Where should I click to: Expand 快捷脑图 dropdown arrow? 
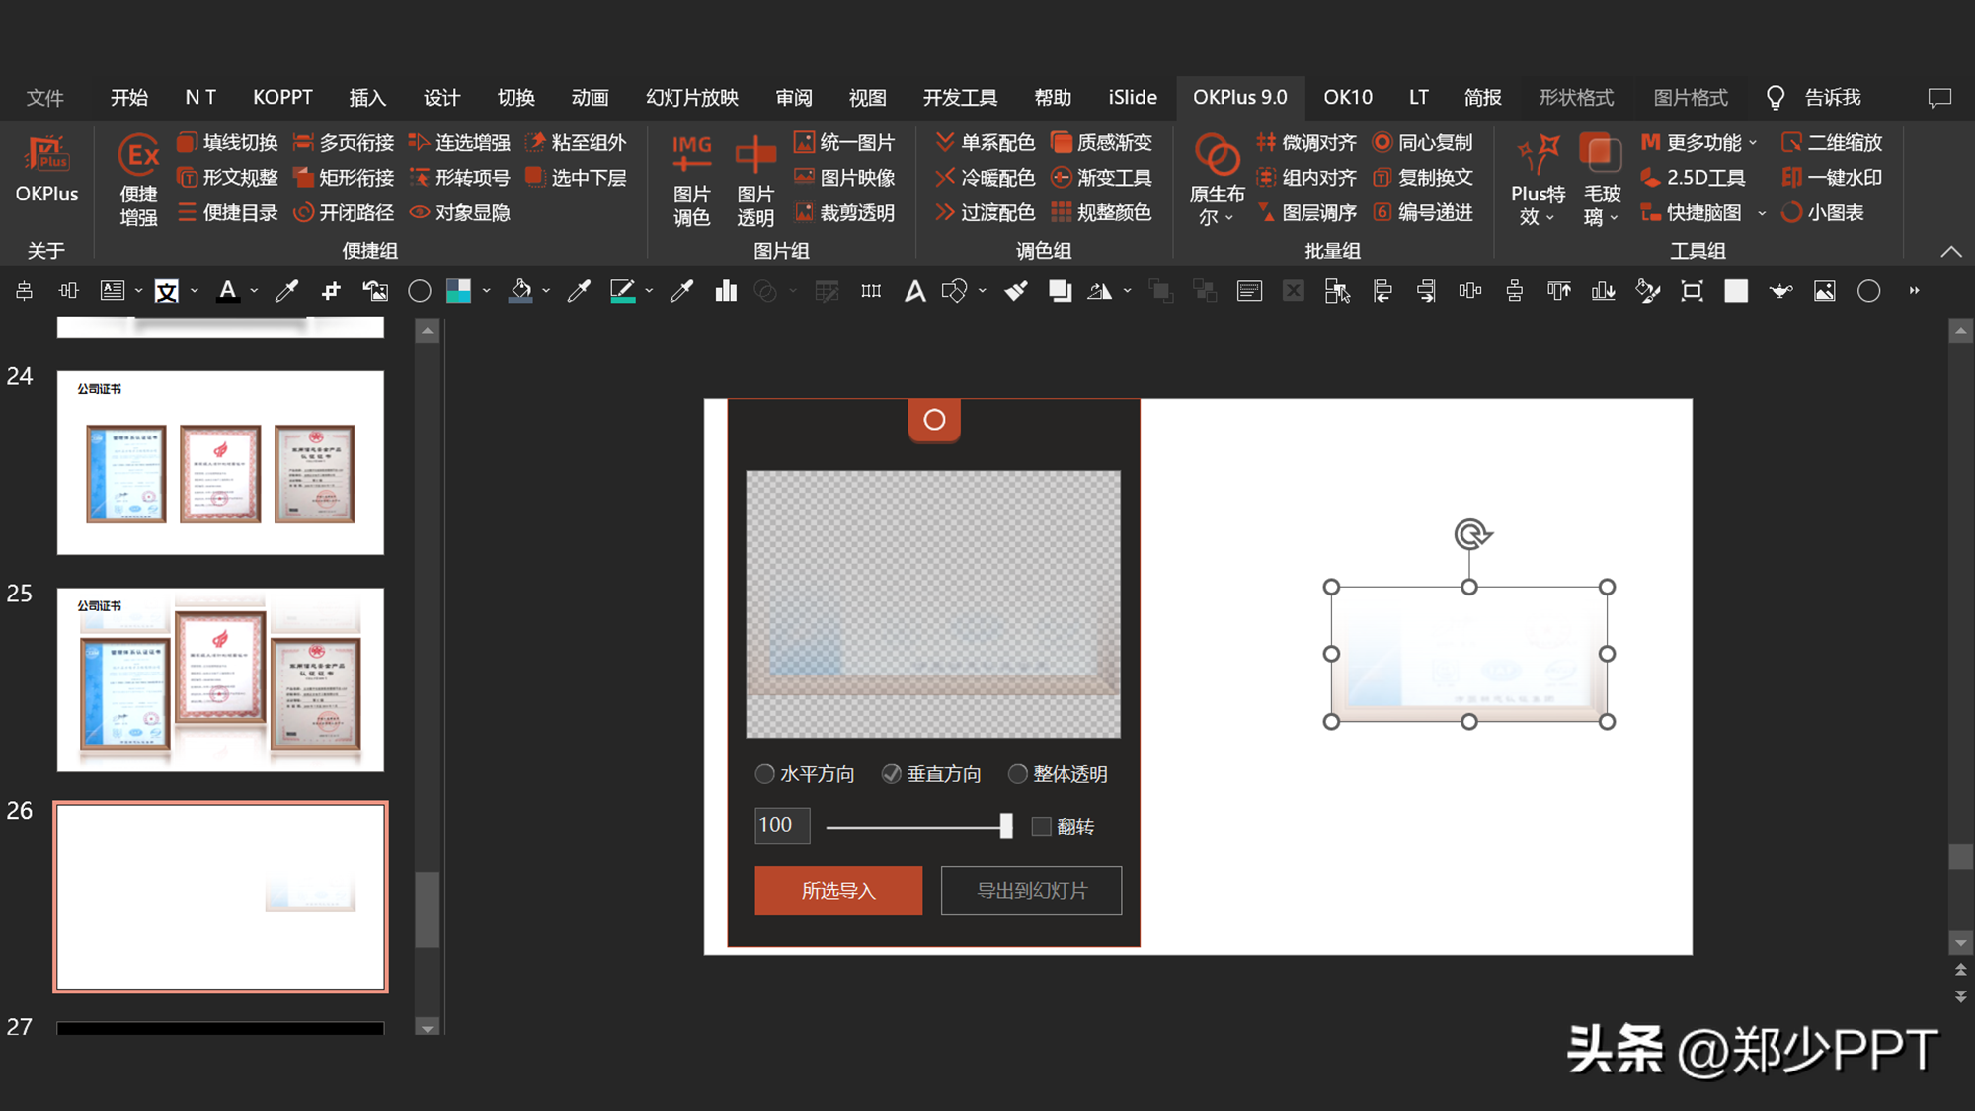pyautogui.click(x=1762, y=213)
